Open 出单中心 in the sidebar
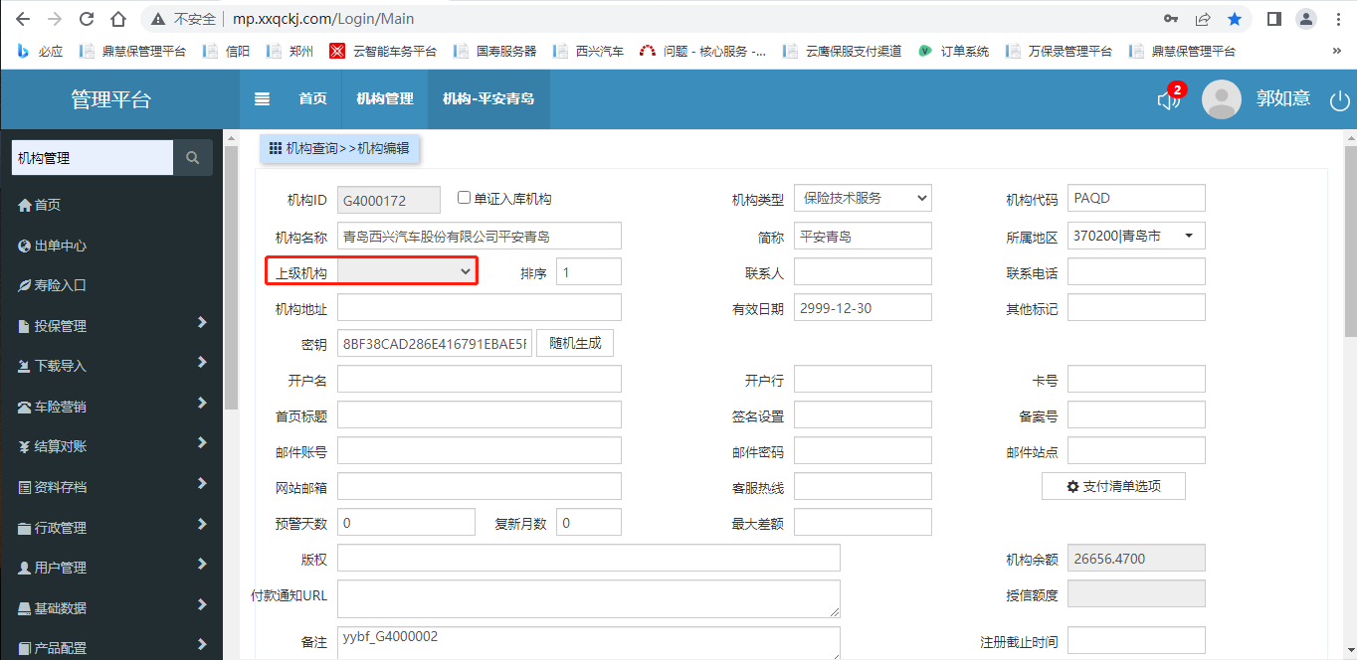Image resolution: width=1357 pixels, height=660 pixels. [x=111, y=246]
